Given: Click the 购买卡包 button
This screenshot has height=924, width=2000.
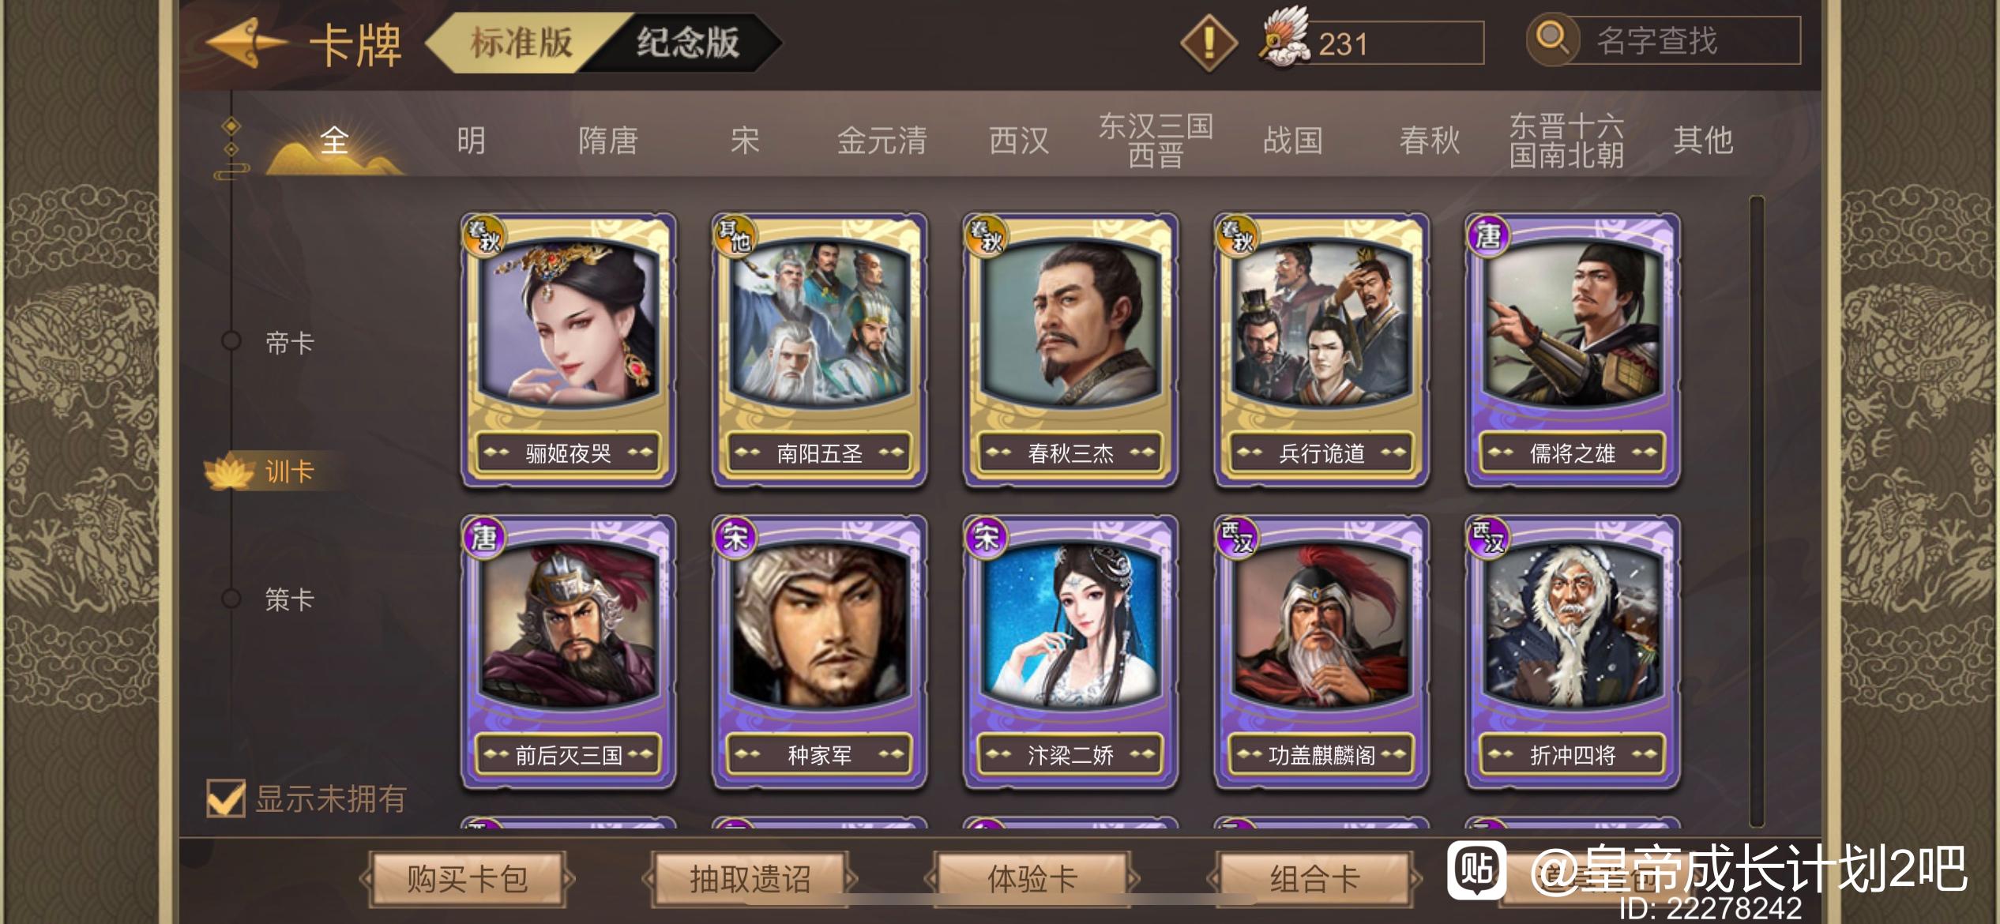Looking at the screenshot, I should point(468,878).
